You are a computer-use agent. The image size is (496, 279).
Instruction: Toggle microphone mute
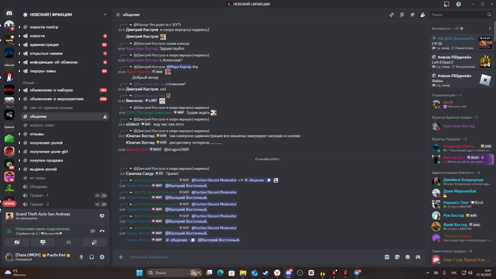click(81, 257)
